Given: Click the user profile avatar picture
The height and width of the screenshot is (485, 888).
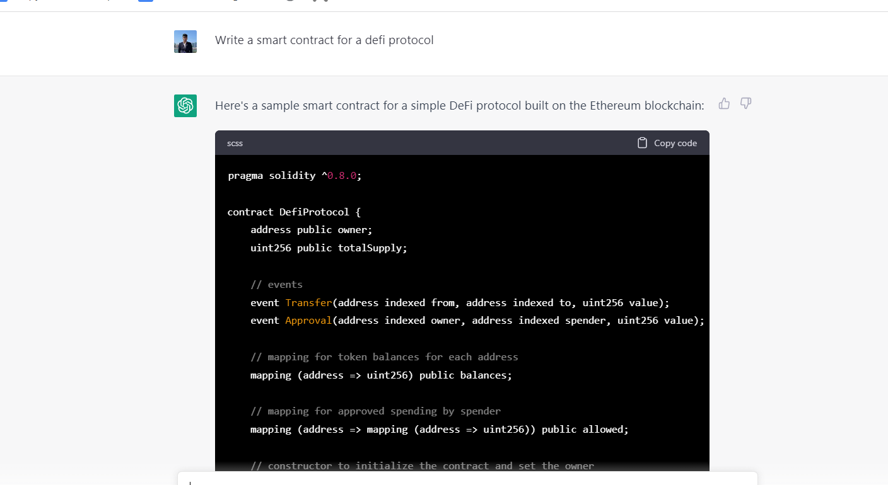Looking at the screenshot, I should point(185,42).
